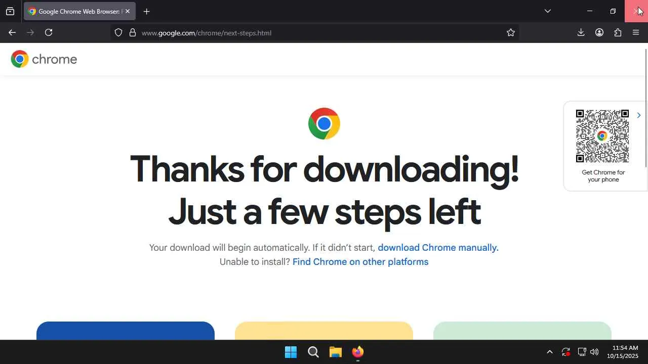Click 'Your download will begin automatically' text
This screenshot has width=648, height=364.
(229, 248)
